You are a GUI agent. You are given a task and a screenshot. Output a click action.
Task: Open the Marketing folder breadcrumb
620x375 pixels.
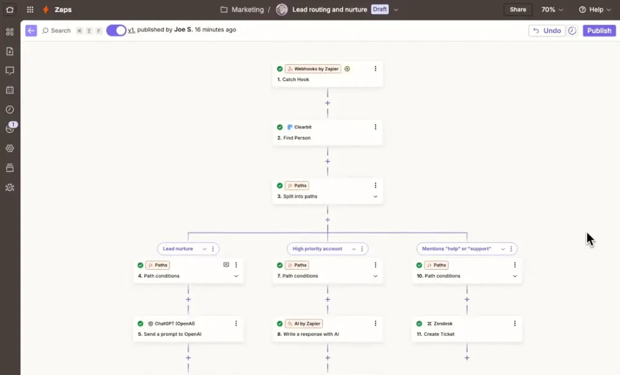[242, 10]
